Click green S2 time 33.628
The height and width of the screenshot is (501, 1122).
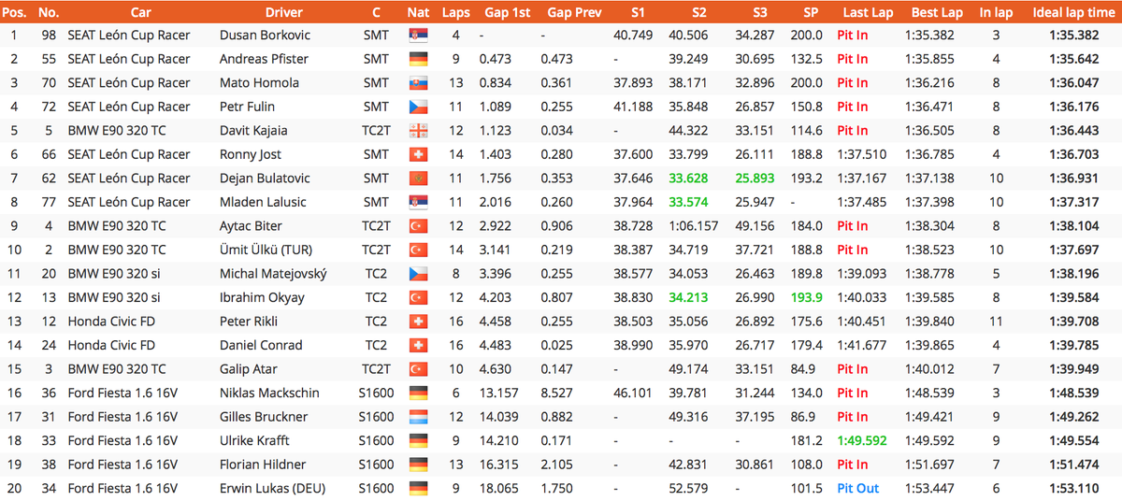[x=687, y=178]
